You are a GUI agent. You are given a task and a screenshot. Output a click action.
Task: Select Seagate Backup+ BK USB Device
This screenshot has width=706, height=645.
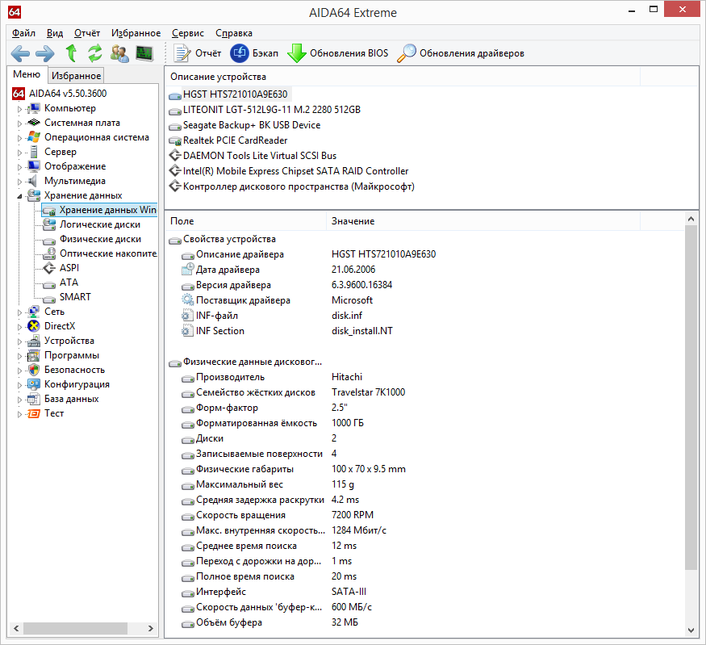[252, 125]
